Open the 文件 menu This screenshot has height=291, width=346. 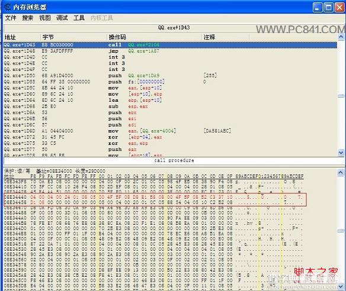pyautogui.click(x=11, y=18)
